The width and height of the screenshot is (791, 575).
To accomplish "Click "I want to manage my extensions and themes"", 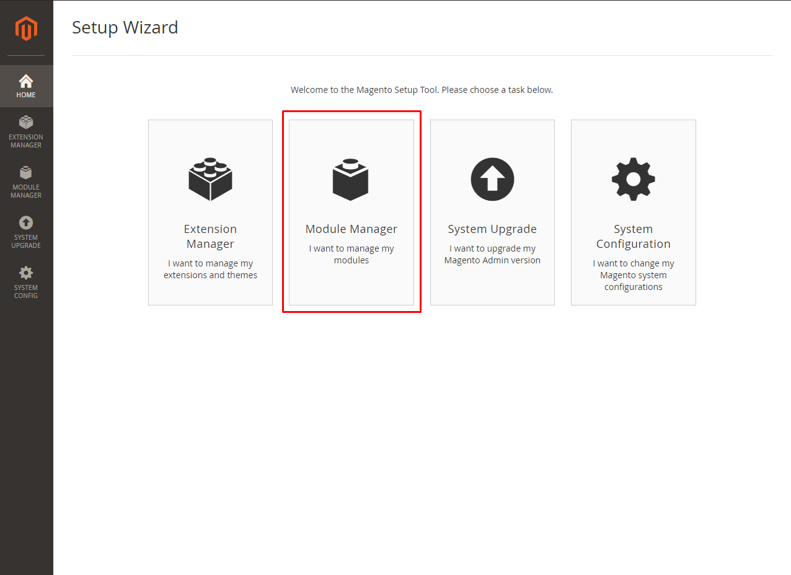I will tap(211, 270).
